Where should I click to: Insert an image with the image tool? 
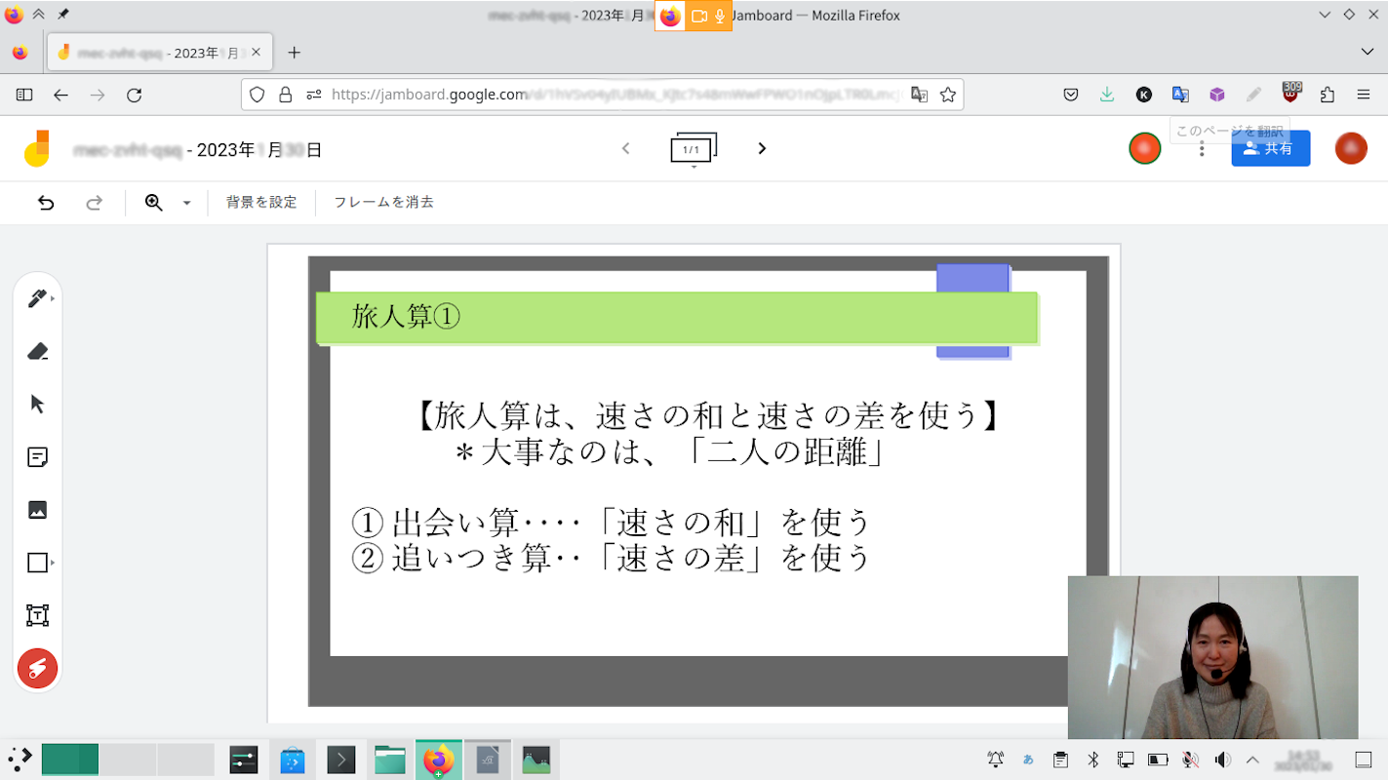point(37,510)
